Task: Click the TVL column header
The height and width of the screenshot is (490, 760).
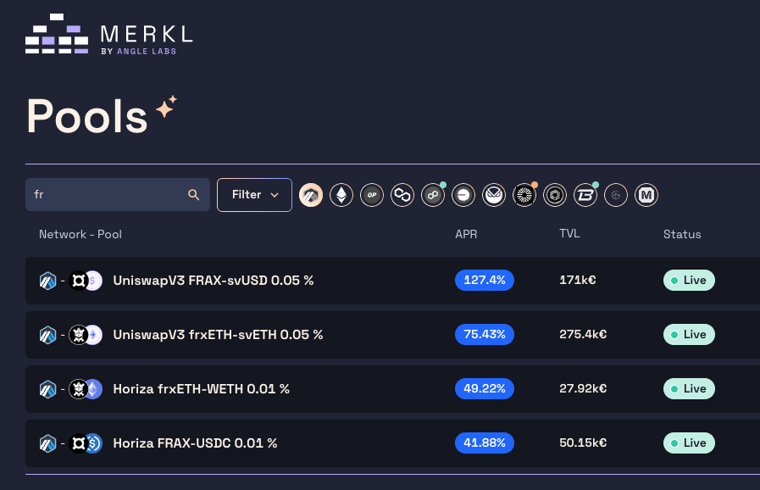Action: tap(569, 234)
